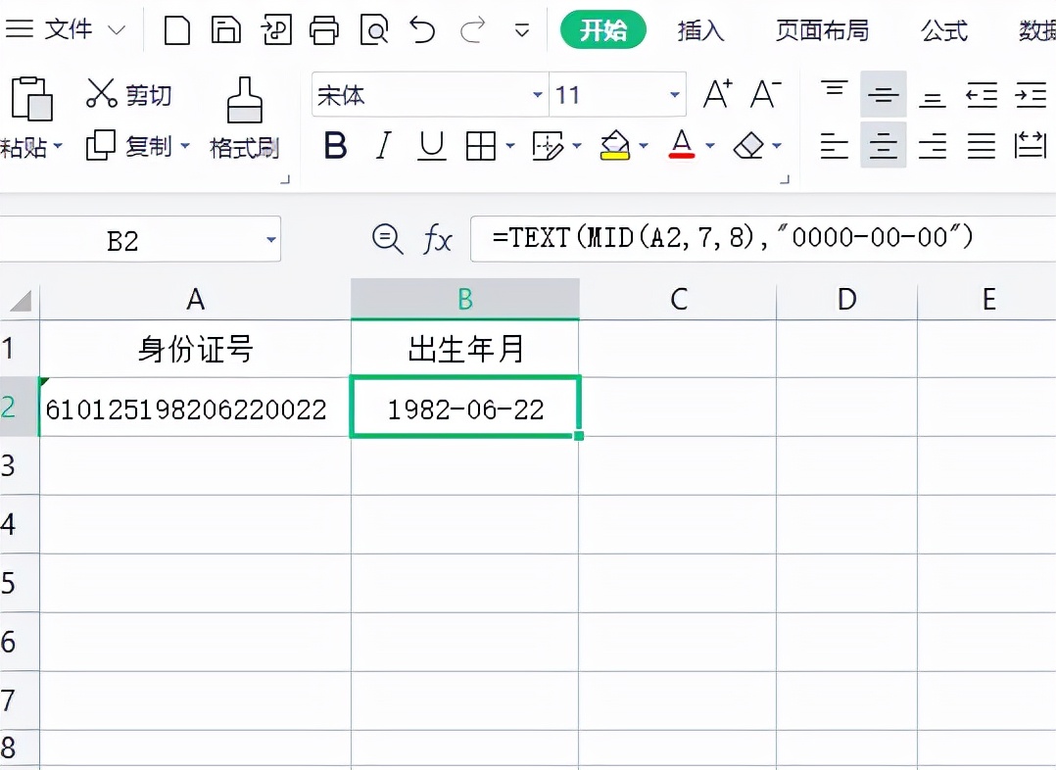
Task: Align text left
Action: click(835, 146)
